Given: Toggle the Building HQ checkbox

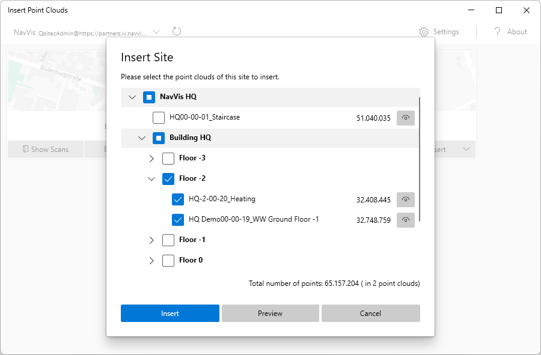Looking at the screenshot, I should (159, 138).
